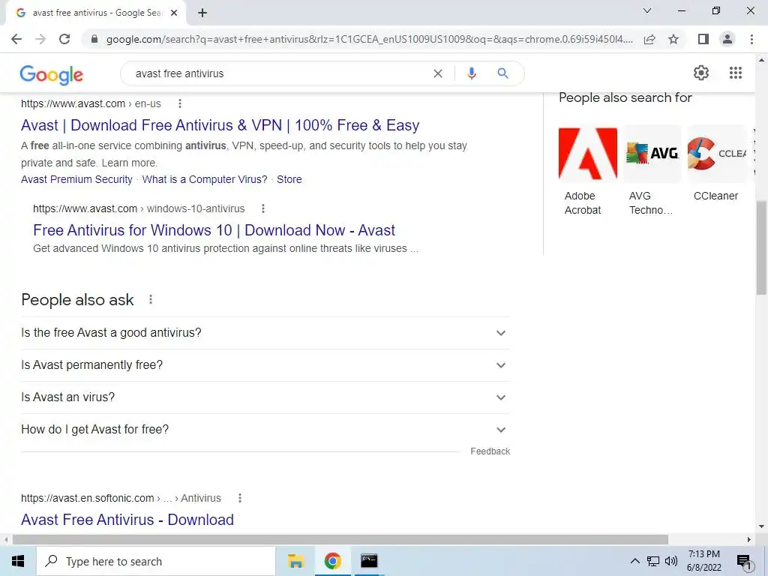Open the Command Prompt taskbar icon
Screen dimensions: 768x576
[x=369, y=561]
